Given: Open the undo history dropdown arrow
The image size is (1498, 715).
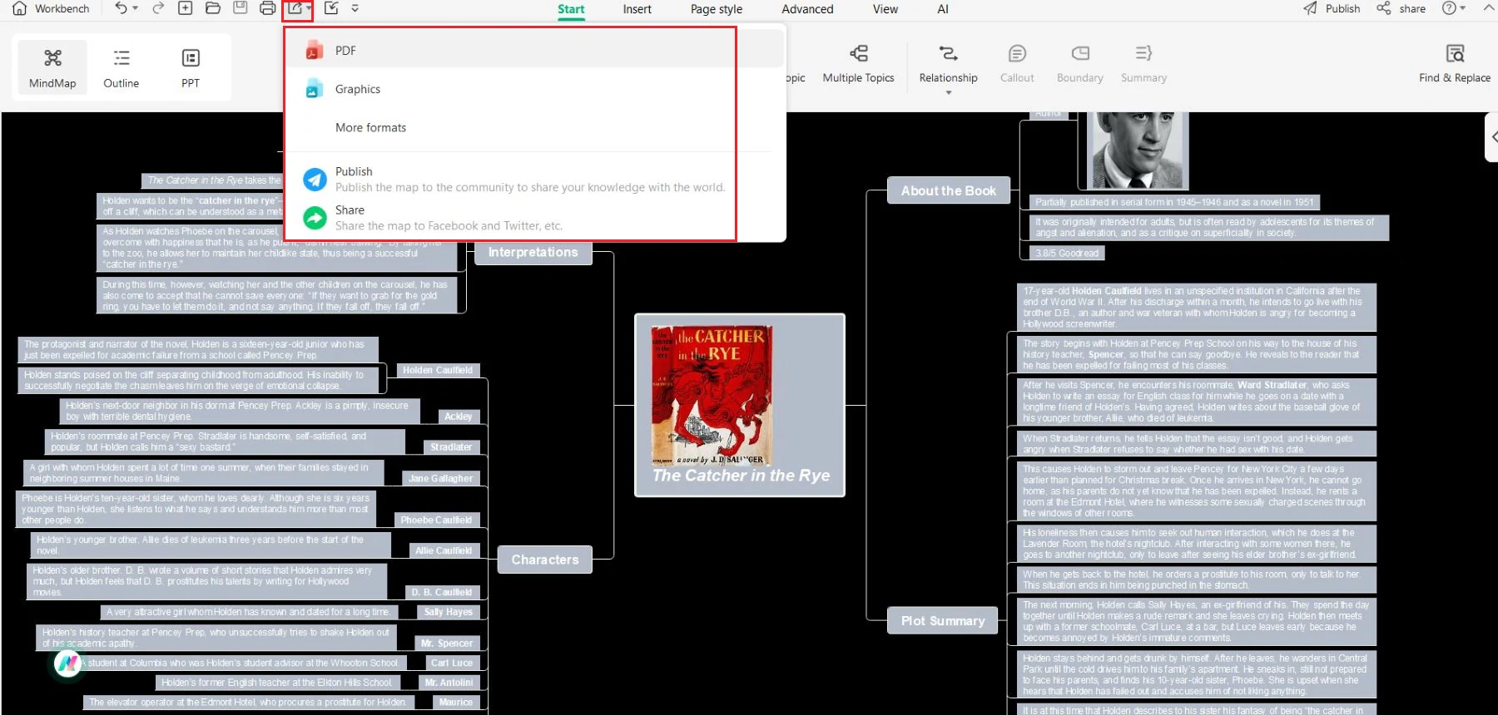Looking at the screenshot, I should click(x=135, y=8).
